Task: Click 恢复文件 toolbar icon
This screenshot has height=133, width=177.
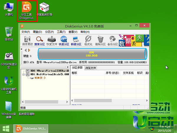Action: coord(52,41)
